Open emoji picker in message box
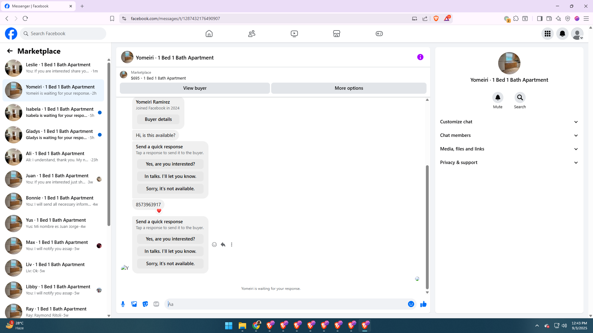Image resolution: width=593 pixels, height=333 pixels. [411, 304]
